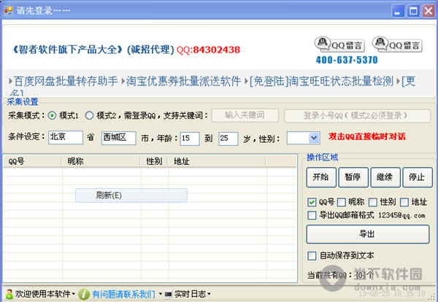Click the 昵称 column header
Image resolution: width=438 pixels, height=302 pixels.
pyautogui.click(x=101, y=161)
